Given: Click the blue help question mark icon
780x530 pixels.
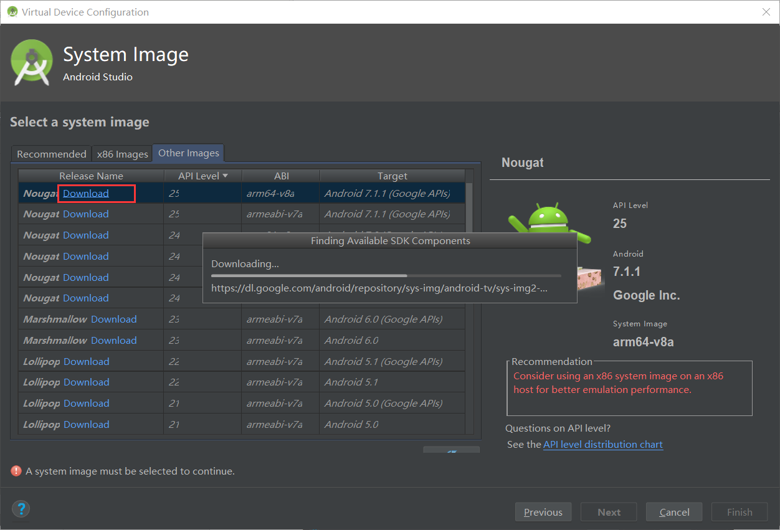Looking at the screenshot, I should pyautogui.click(x=21, y=508).
